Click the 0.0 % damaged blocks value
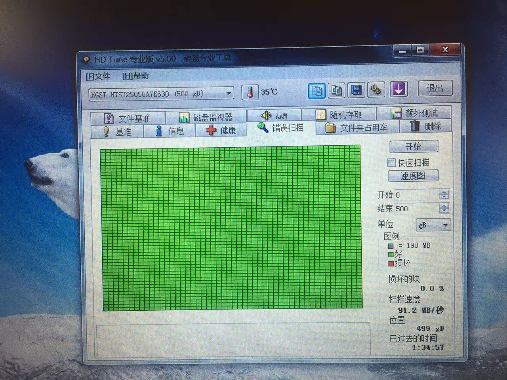 point(432,289)
